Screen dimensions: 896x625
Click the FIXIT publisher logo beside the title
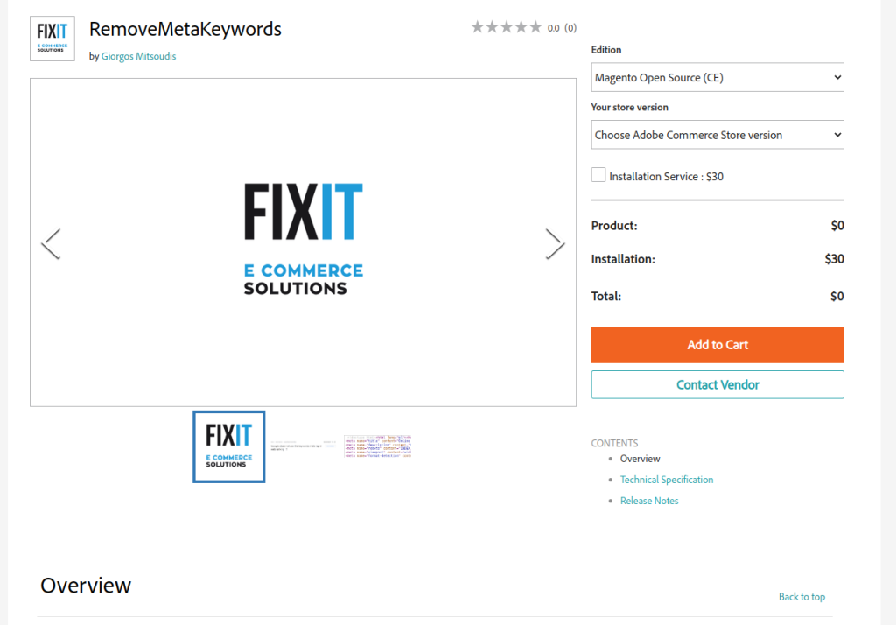52,38
